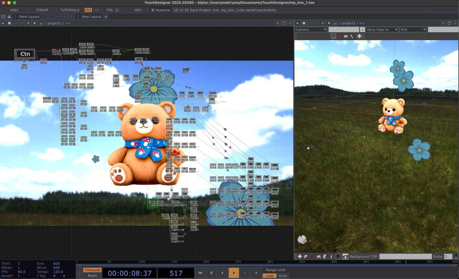This screenshot has height=279, width=459.
Task: Switch time display to Beats
Action: pyautogui.click(x=92, y=276)
